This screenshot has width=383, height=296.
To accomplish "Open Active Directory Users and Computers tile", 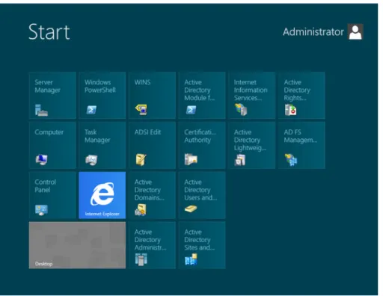I will click(x=202, y=195).
